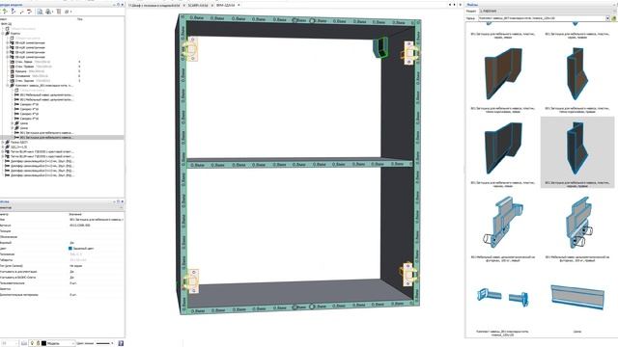Screen dimensions: 618x347
Task: Click the top-right hinge fitting in 3D view
Action: (410, 52)
